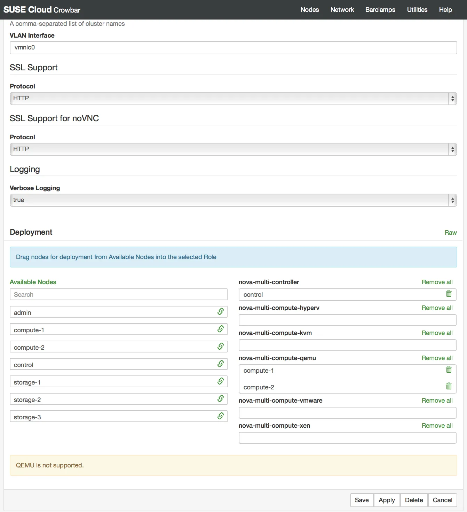This screenshot has width=467, height=512.
Task: Delete compute-1 from qemu role via trash icon
Action: pos(449,370)
